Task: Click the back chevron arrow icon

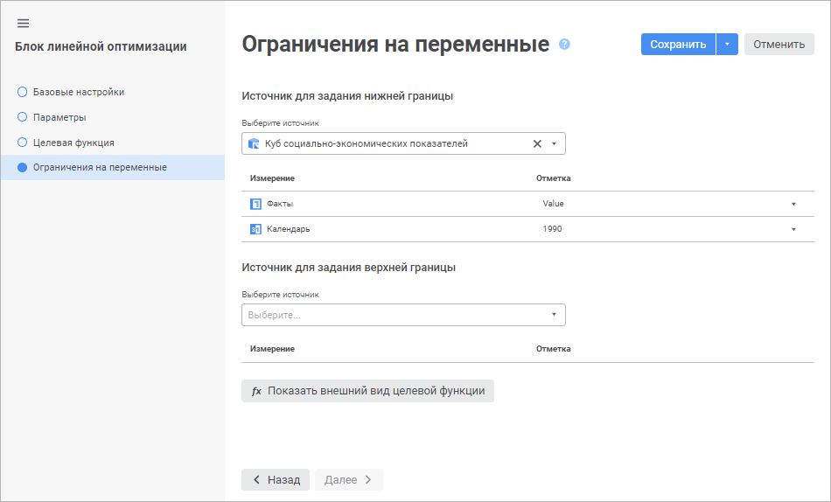Action: tap(256, 479)
